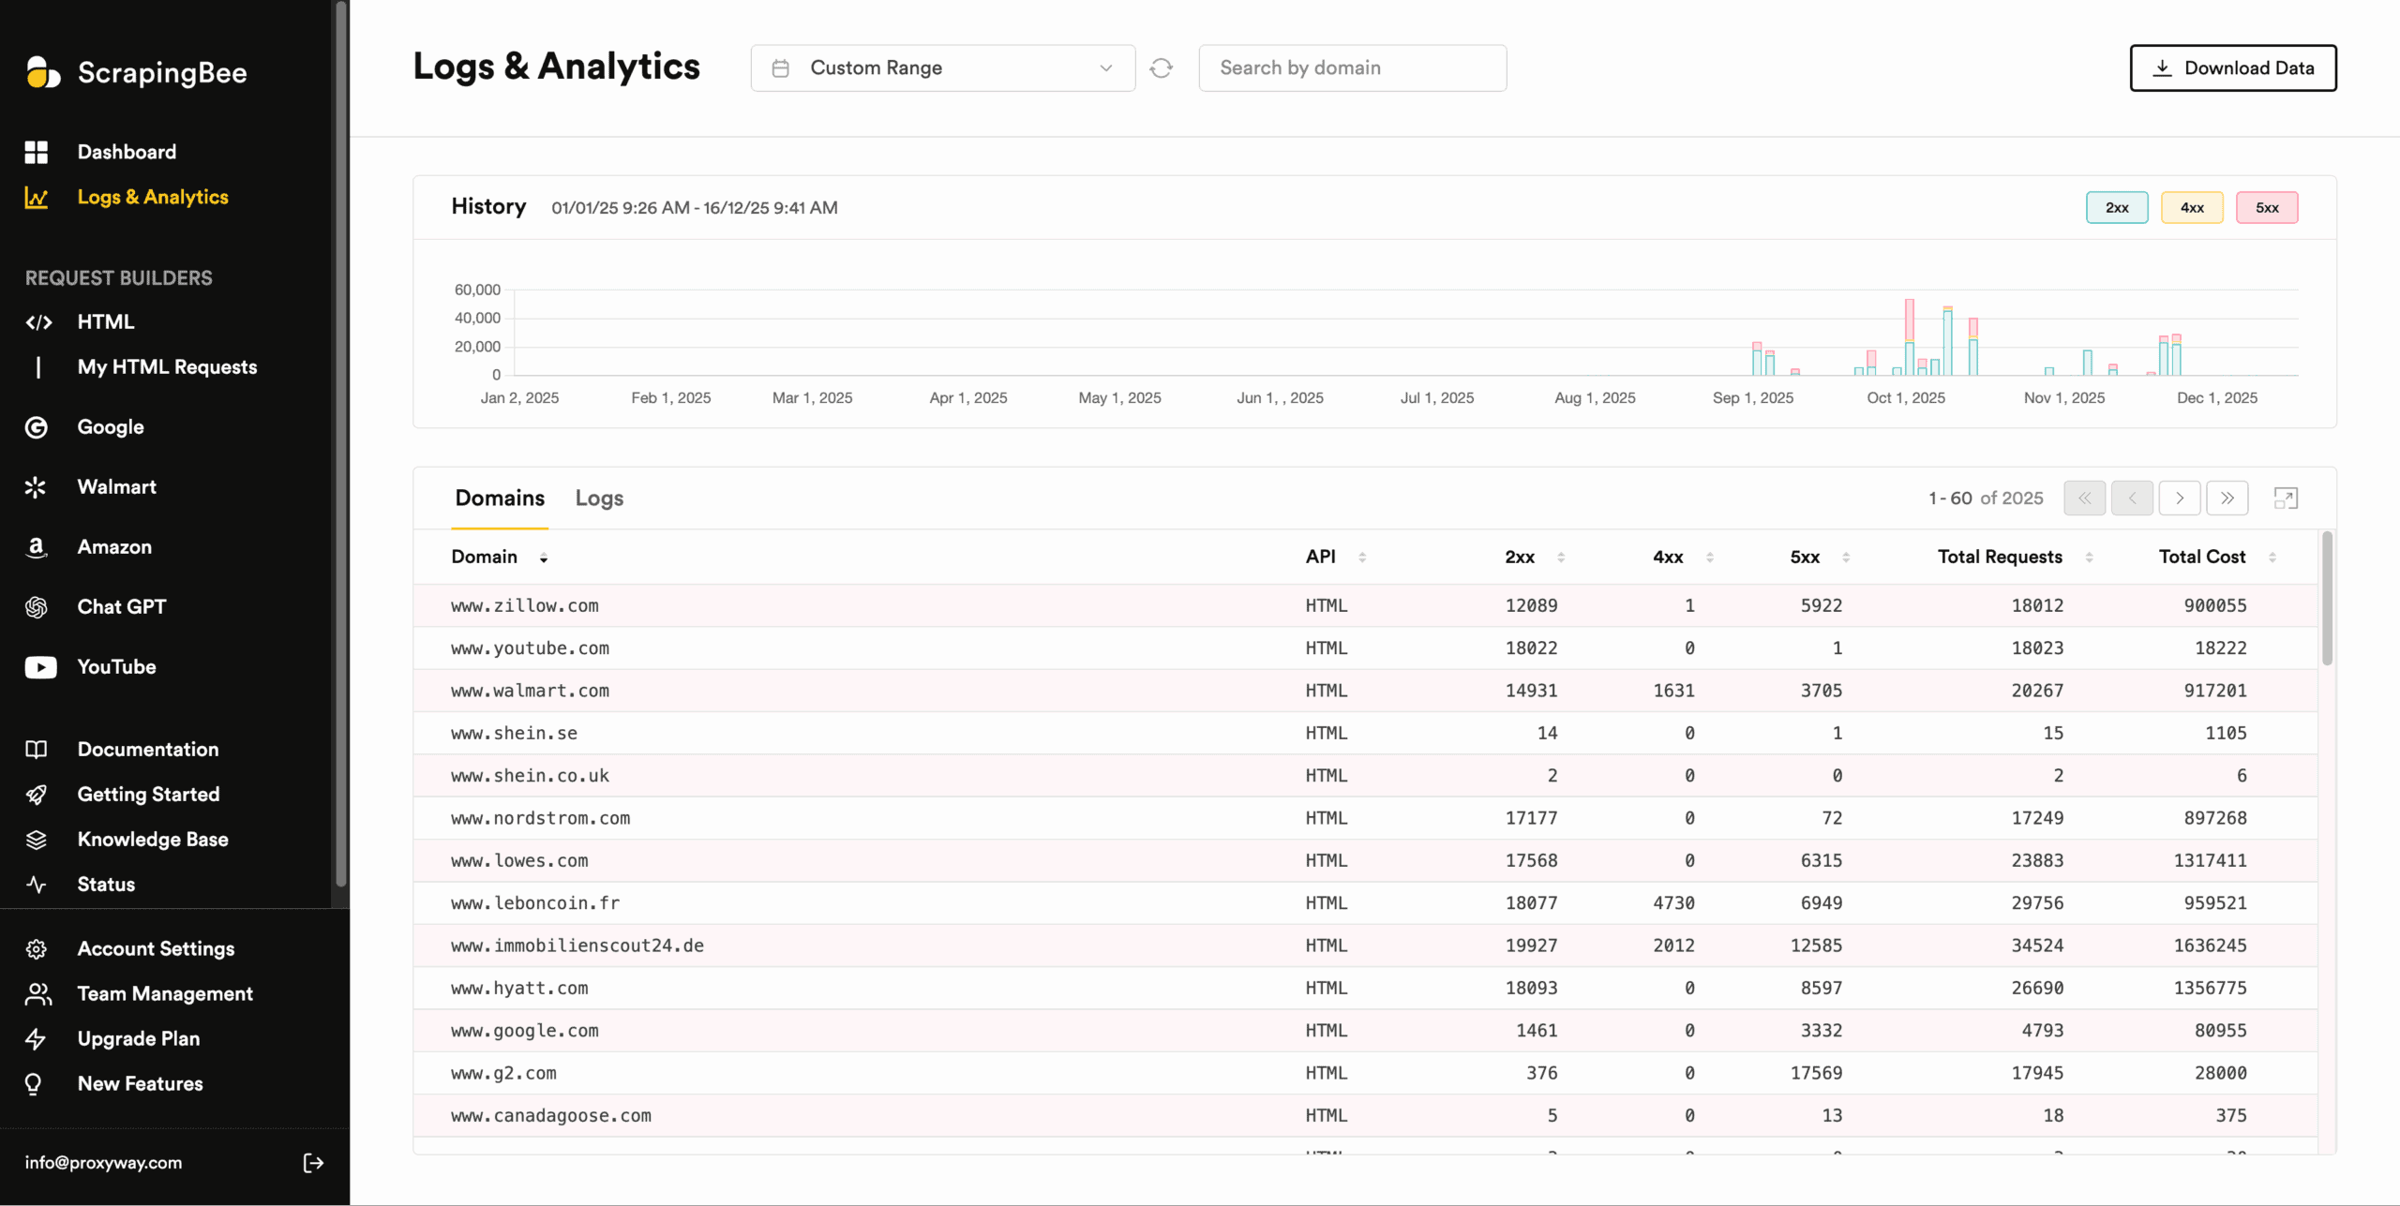Click the logout icon beside email
2400x1206 pixels.
coord(313,1163)
